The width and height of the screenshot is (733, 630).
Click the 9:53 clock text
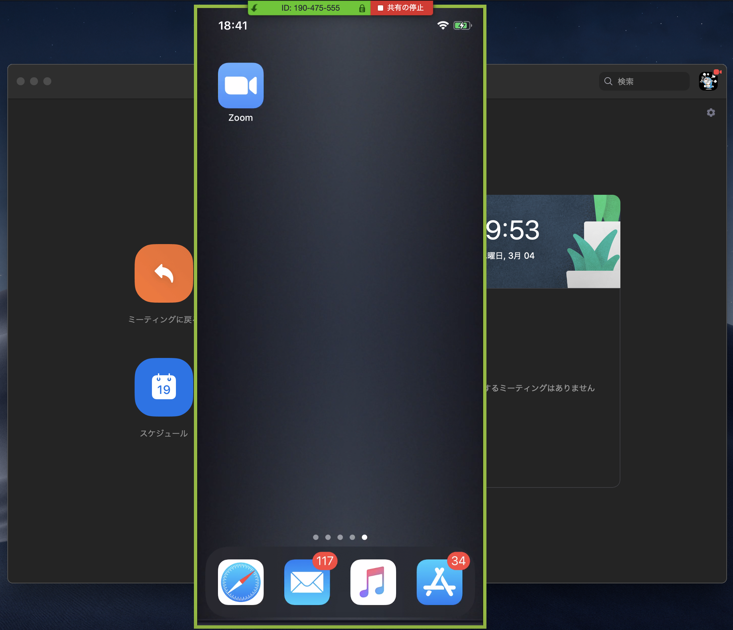[513, 230]
